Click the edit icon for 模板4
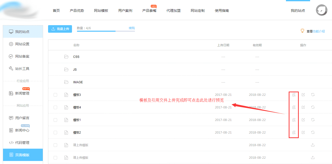 (x=303, y=107)
